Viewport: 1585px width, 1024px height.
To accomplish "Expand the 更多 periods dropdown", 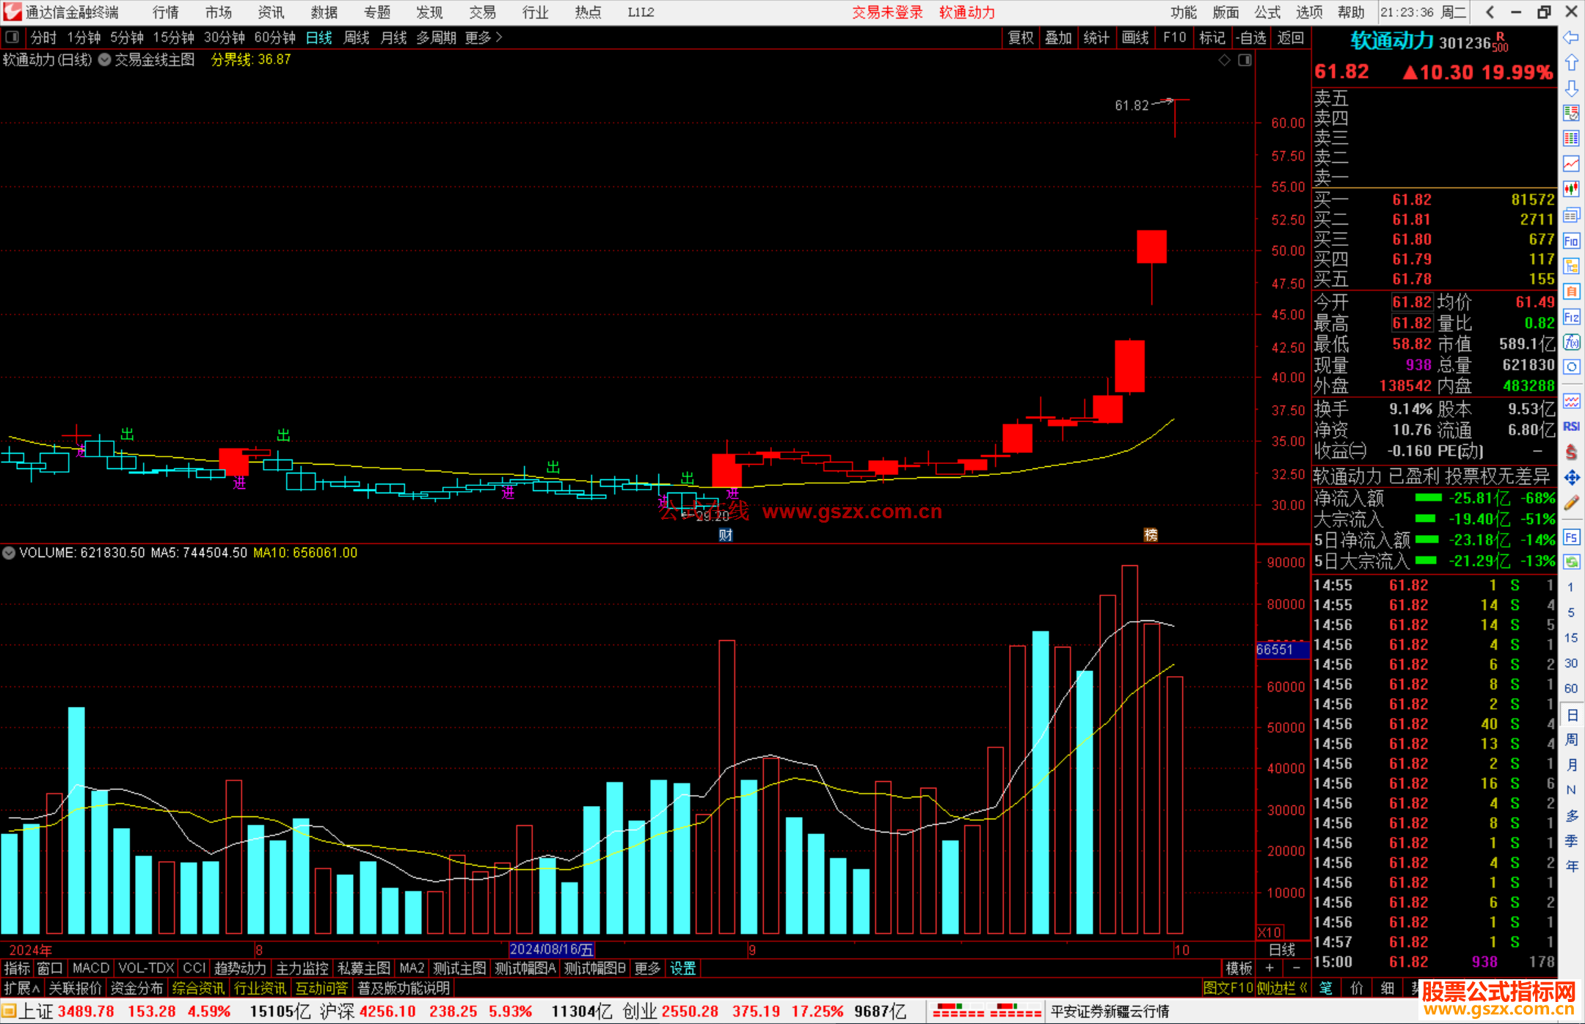I will [484, 37].
